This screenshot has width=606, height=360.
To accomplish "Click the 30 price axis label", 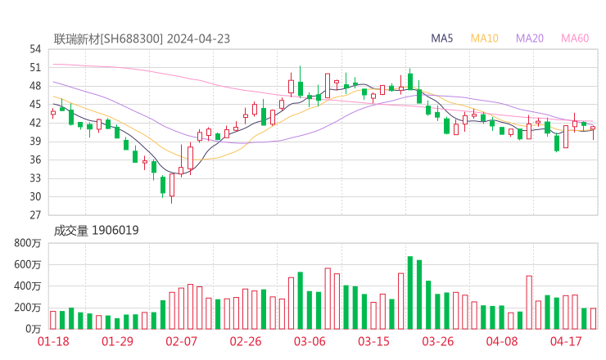I will [x=35, y=197].
